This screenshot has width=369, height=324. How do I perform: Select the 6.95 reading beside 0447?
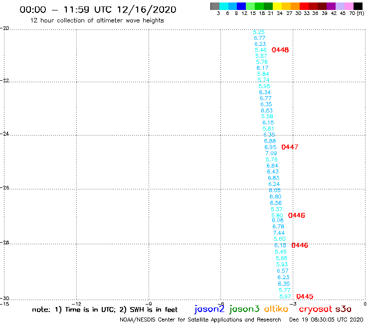click(x=270, y=147)
